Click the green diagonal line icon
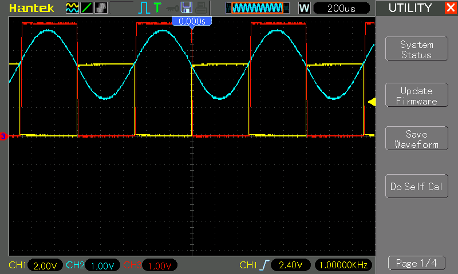Screen dimensions: 458x274 click(86, 8)
